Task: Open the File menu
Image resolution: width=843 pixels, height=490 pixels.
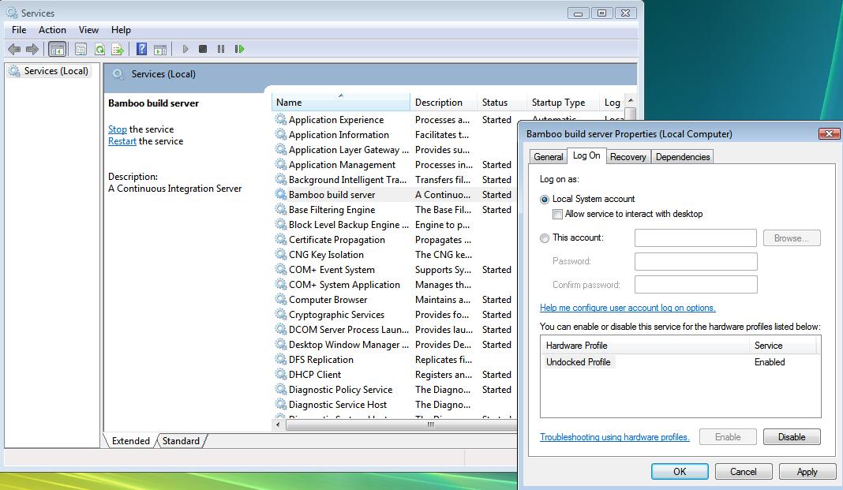Action: tap(19, 30)
